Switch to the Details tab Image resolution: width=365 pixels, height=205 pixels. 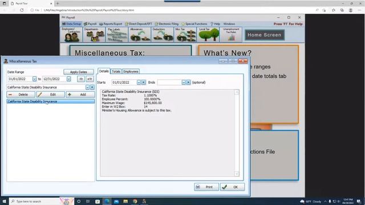pos(104,71)
